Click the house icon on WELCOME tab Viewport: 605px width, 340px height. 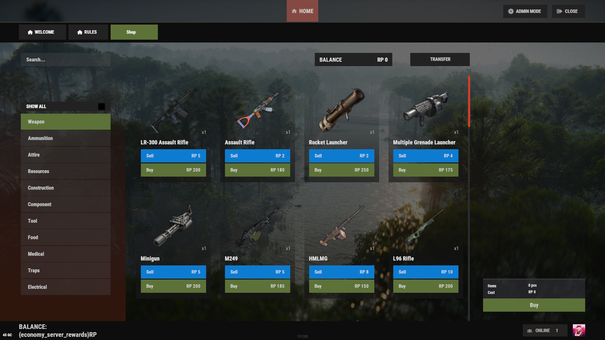(30, 32)
